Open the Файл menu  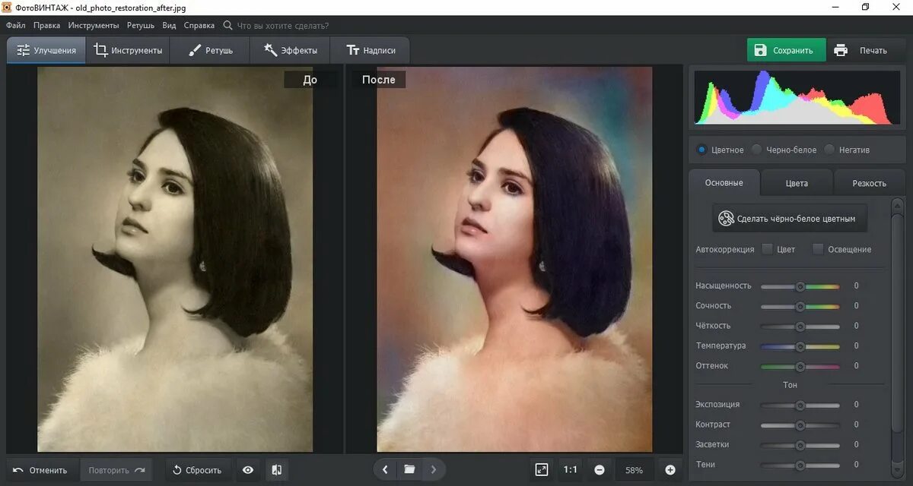pos(15,25)
